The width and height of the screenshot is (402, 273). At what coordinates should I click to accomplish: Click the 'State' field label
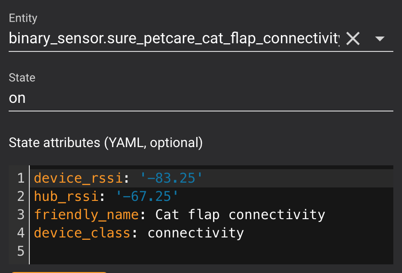[22, 78]
